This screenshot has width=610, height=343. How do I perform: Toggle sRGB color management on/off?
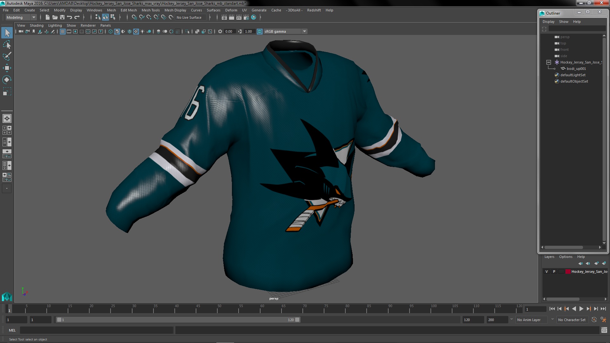(x=260, y=31)
